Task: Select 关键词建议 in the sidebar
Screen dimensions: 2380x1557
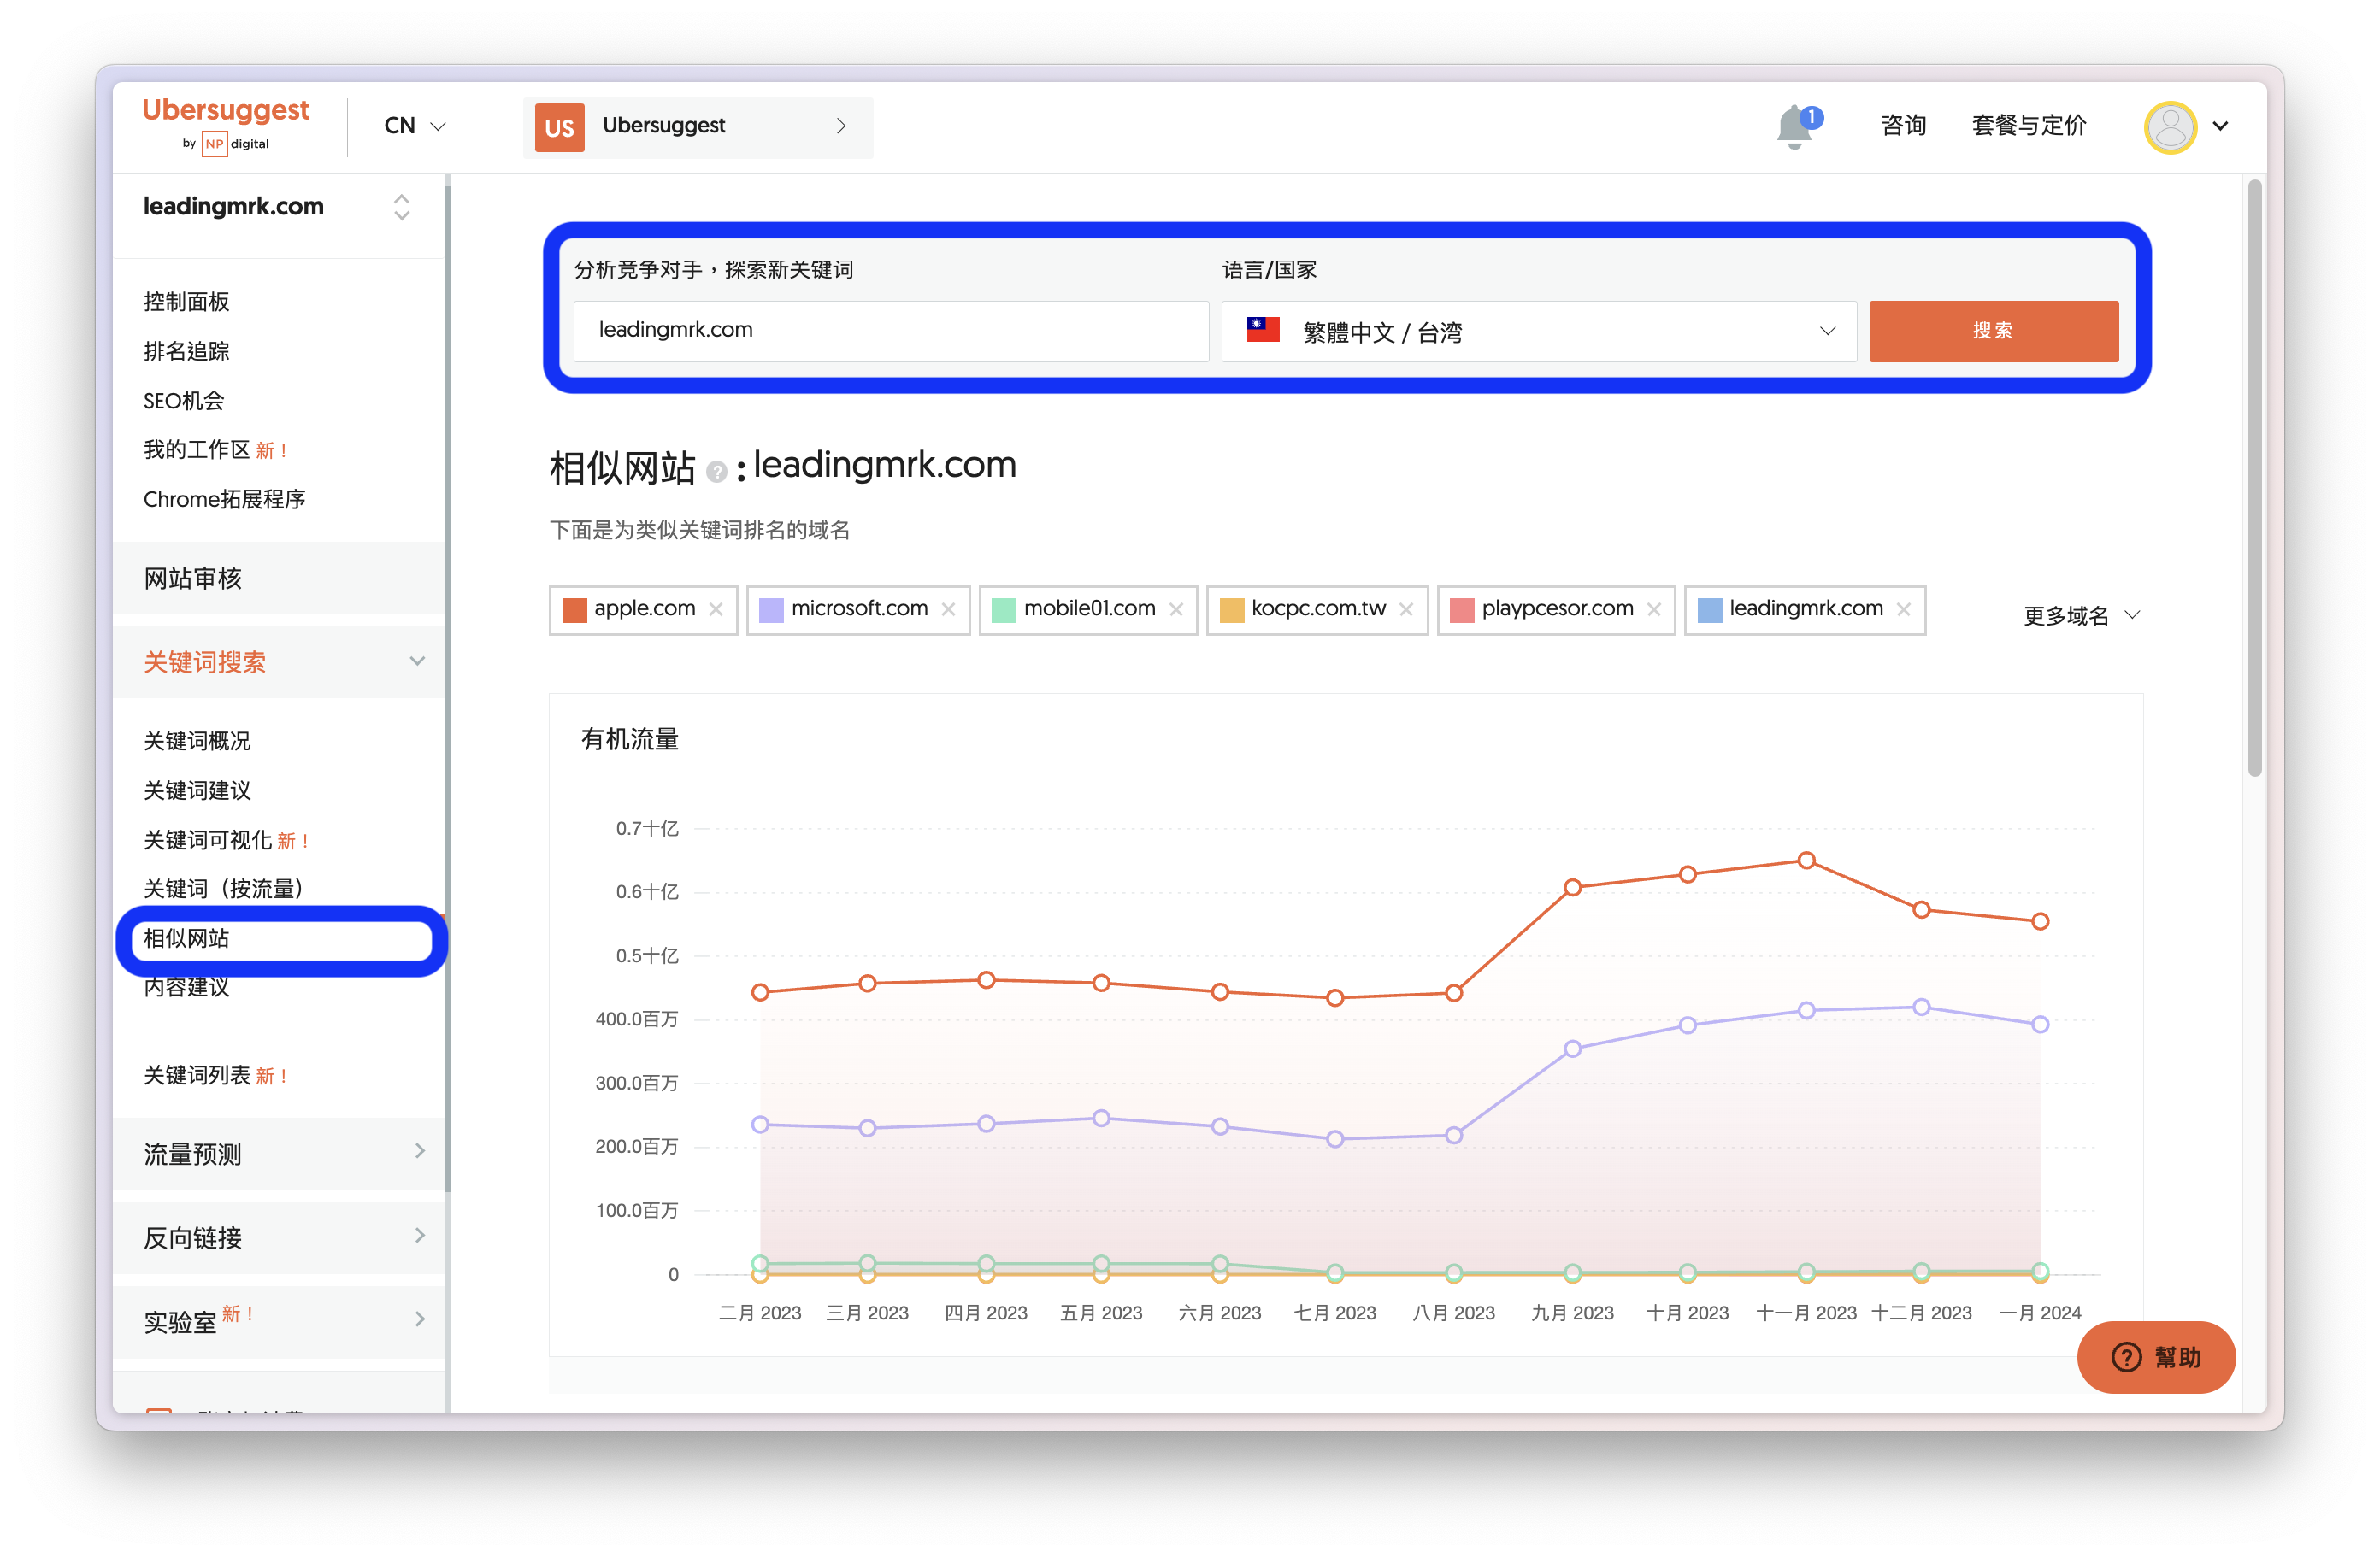Action: [197, 790]
